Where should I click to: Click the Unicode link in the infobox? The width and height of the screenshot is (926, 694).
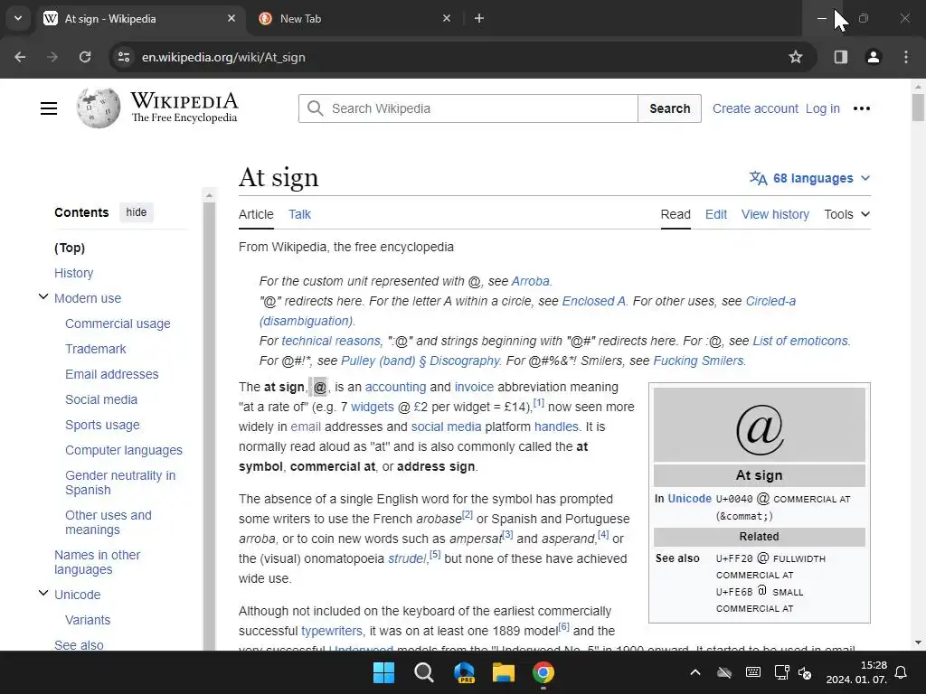[689, 499]
